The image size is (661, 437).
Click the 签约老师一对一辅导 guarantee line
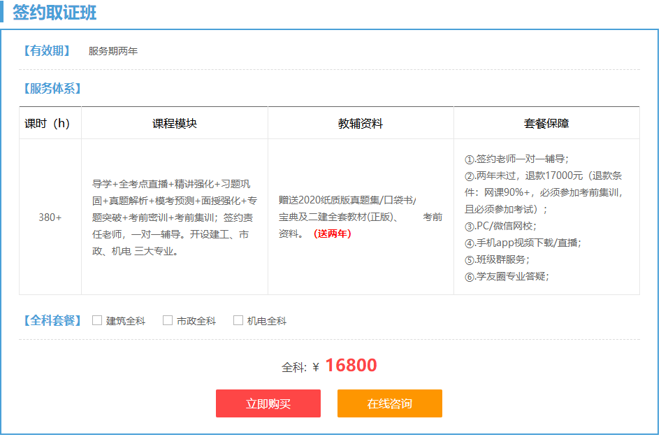point(517,159)
